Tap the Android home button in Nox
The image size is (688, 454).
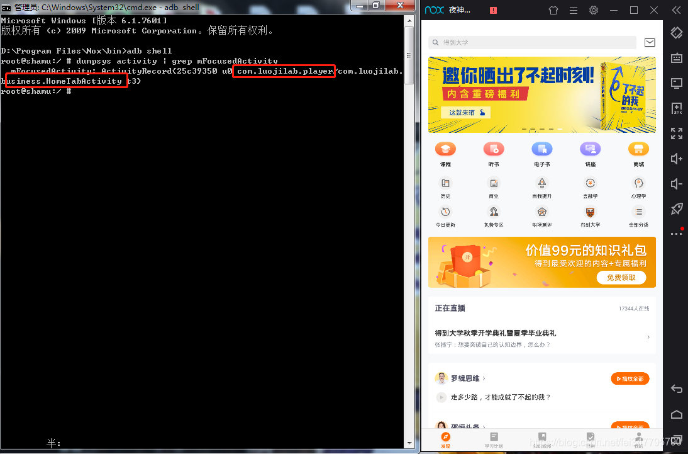click(676, 414)
